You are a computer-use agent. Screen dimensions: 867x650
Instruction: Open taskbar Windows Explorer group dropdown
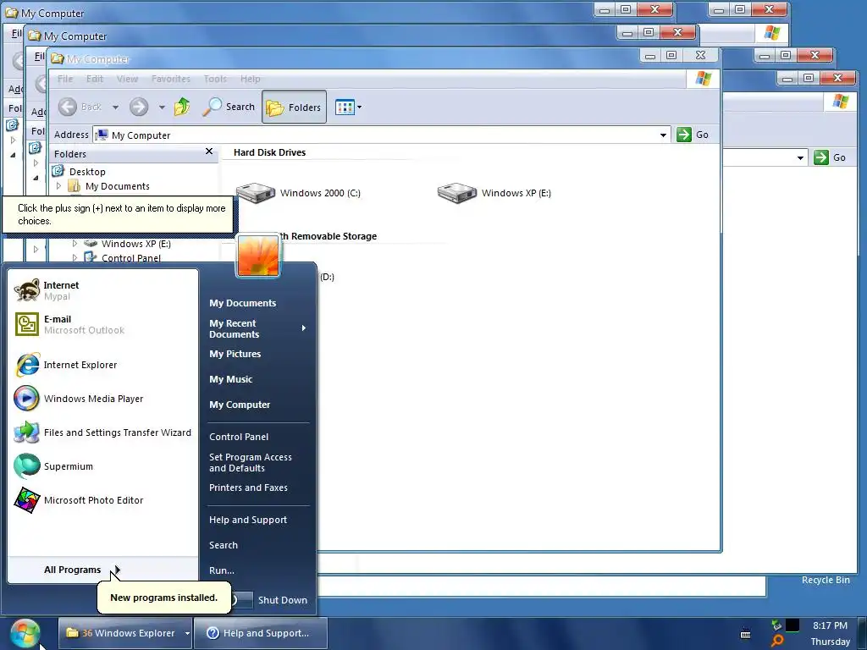187,633
